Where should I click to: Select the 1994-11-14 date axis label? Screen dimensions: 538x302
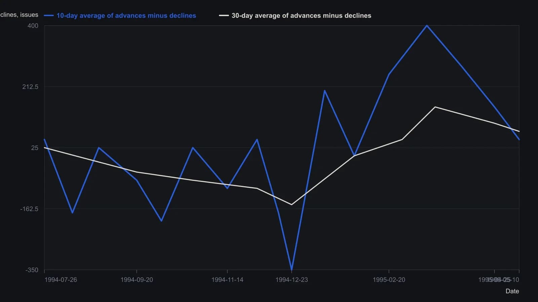[x=227, y=280]
